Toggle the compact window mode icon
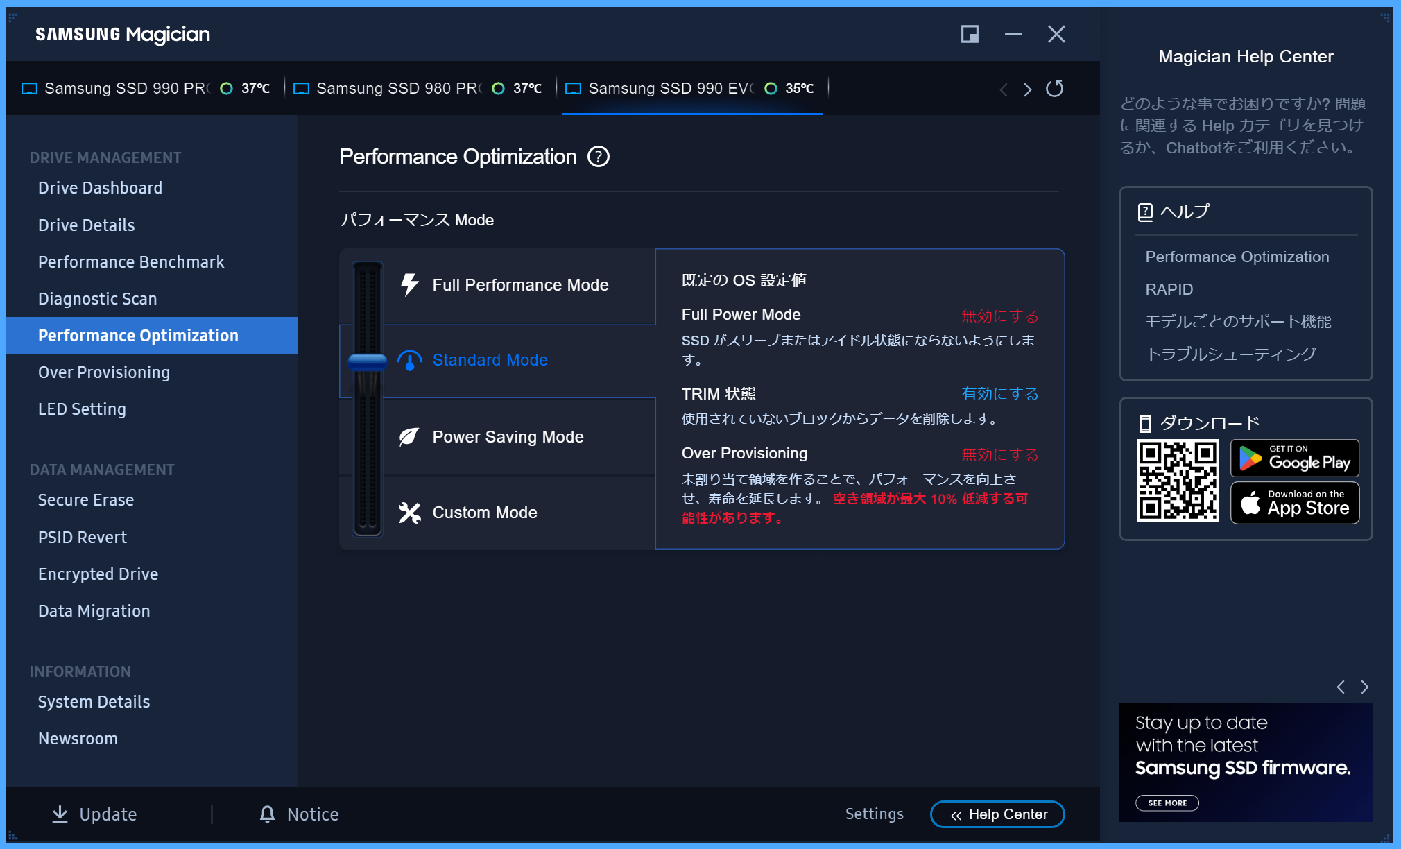The image size is (1401, 849). click(970, 34)
